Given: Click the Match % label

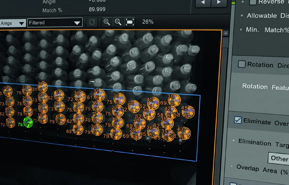Looking at the screenshot, I should (x=52, y=10).
